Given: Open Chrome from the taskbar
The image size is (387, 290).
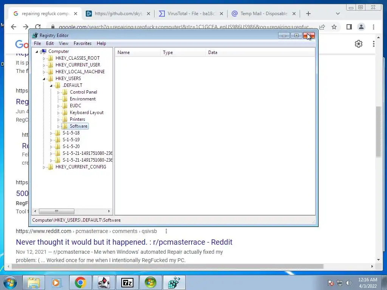Looking at the screenshot, I should (x=80, y=282).
